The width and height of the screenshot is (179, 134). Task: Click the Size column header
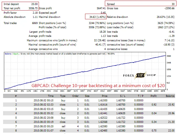[87, 96]
